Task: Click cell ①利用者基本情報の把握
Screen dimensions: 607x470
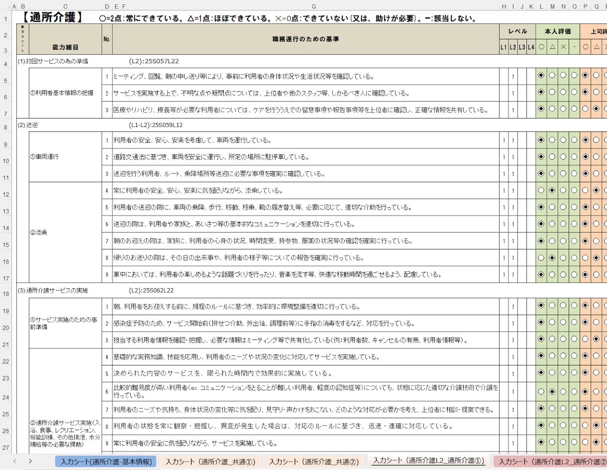Action: click(x=66, y=93)
